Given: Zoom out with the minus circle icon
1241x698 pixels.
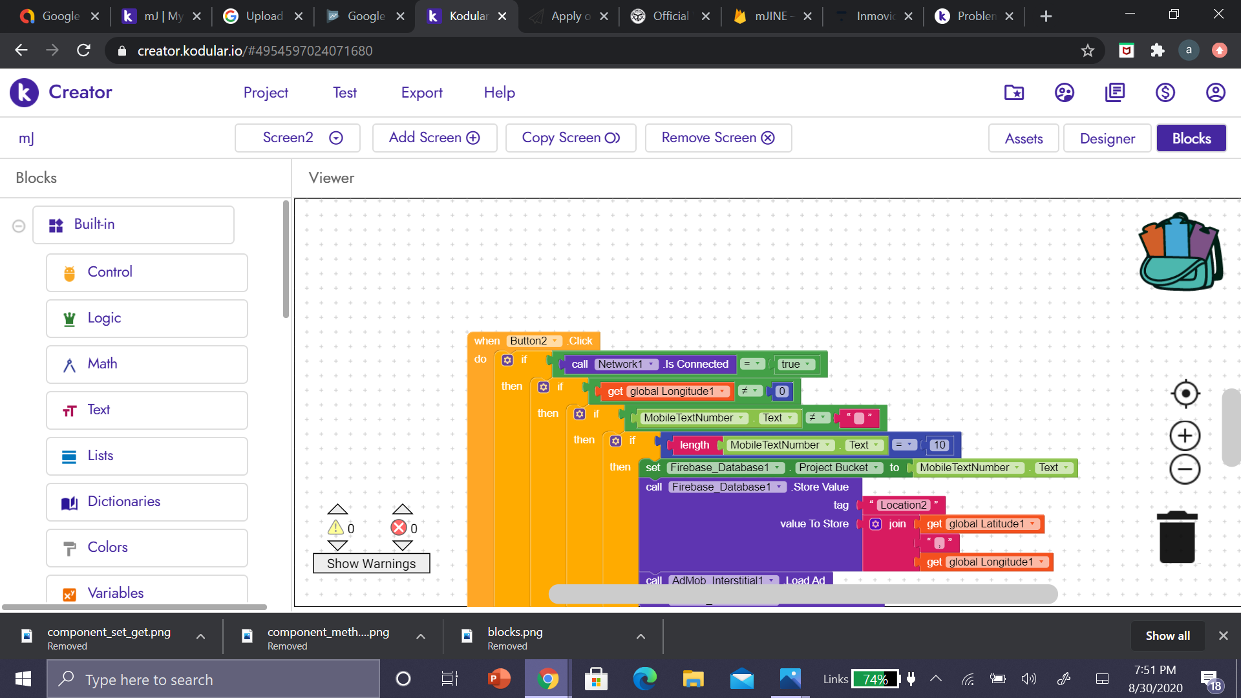Looking at the screenshot, I should coord(1185,469).
